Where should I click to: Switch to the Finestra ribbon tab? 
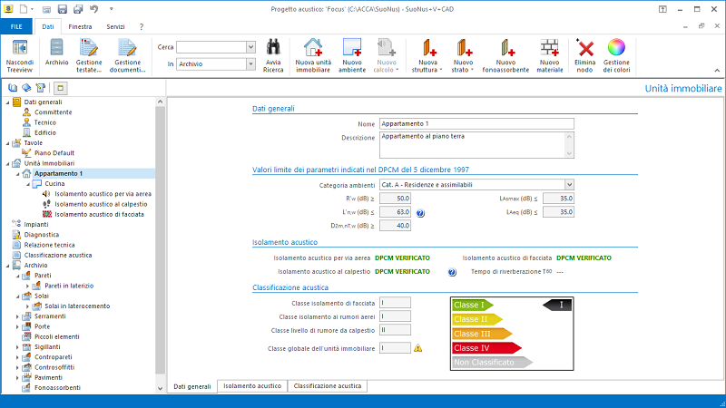tap(80, 27)
